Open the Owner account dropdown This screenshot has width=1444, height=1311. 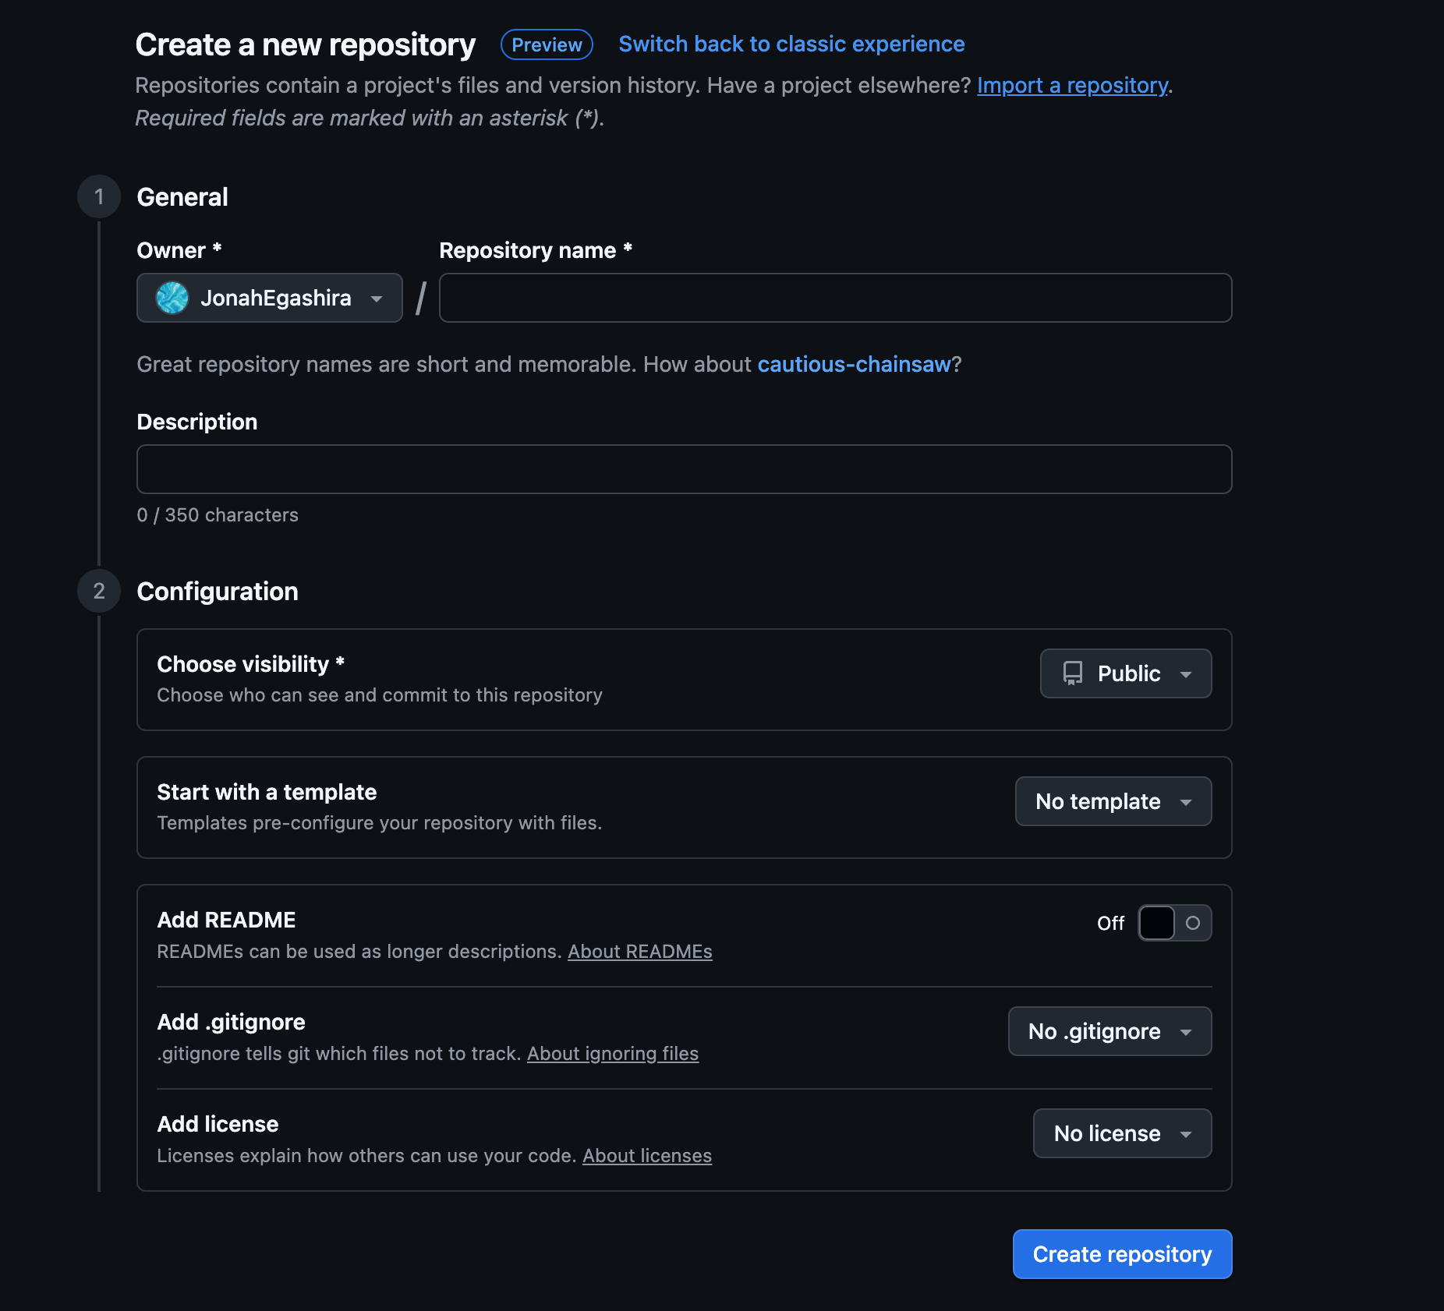pyautogui.click(x=269, y=298)
